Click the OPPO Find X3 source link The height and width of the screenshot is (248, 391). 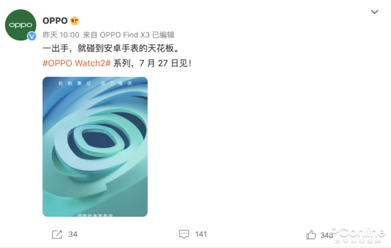pos(125,35)
